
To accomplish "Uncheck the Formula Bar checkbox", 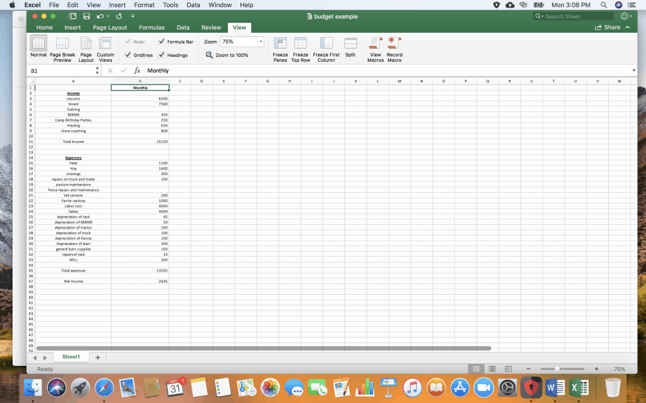I will (x=161, y=42).
